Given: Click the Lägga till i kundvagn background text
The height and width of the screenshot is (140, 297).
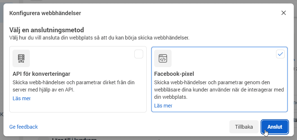Looking at the screenshot, I should pyautogui.click(x=74, y=139).
